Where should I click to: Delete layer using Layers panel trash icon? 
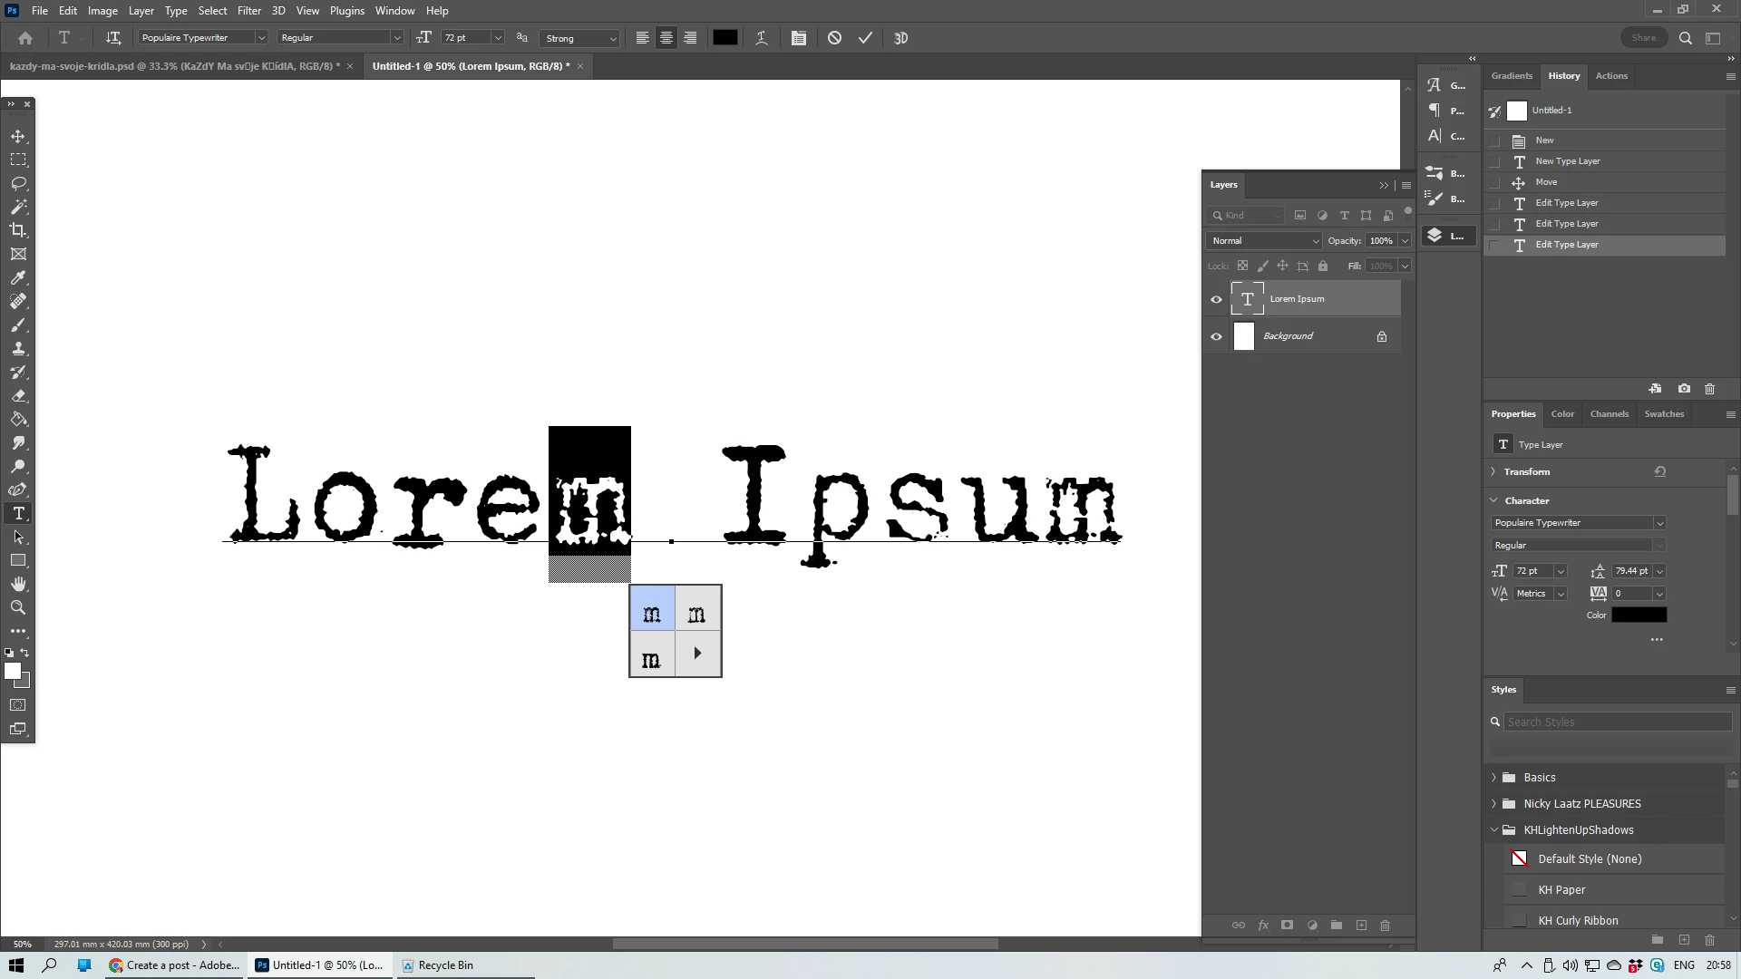pyautogui.click(x=1385, y=926)
